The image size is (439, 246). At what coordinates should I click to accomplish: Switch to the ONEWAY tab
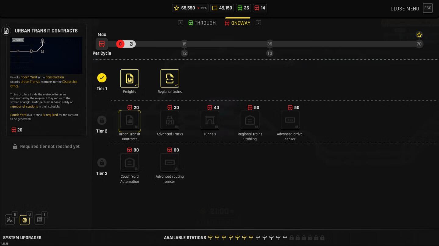tap(237, 23)
